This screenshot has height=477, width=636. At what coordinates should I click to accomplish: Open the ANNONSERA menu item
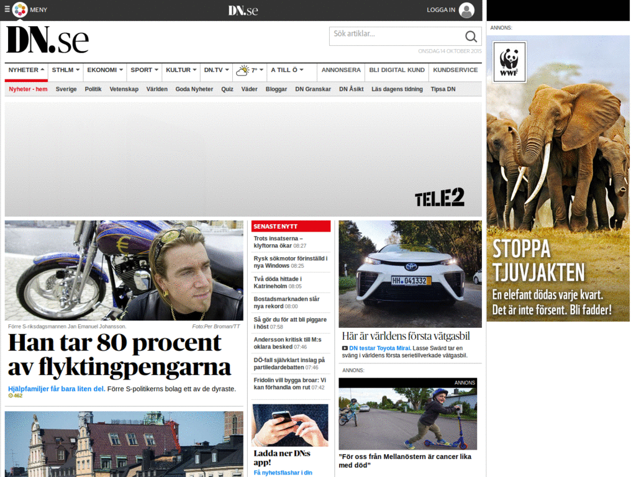point(341,70)
